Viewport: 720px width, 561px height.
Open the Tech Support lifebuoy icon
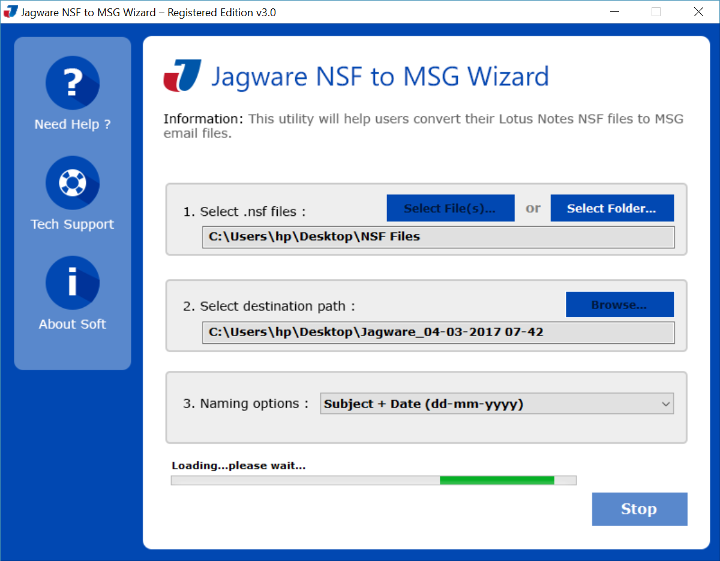coord(73,183)
